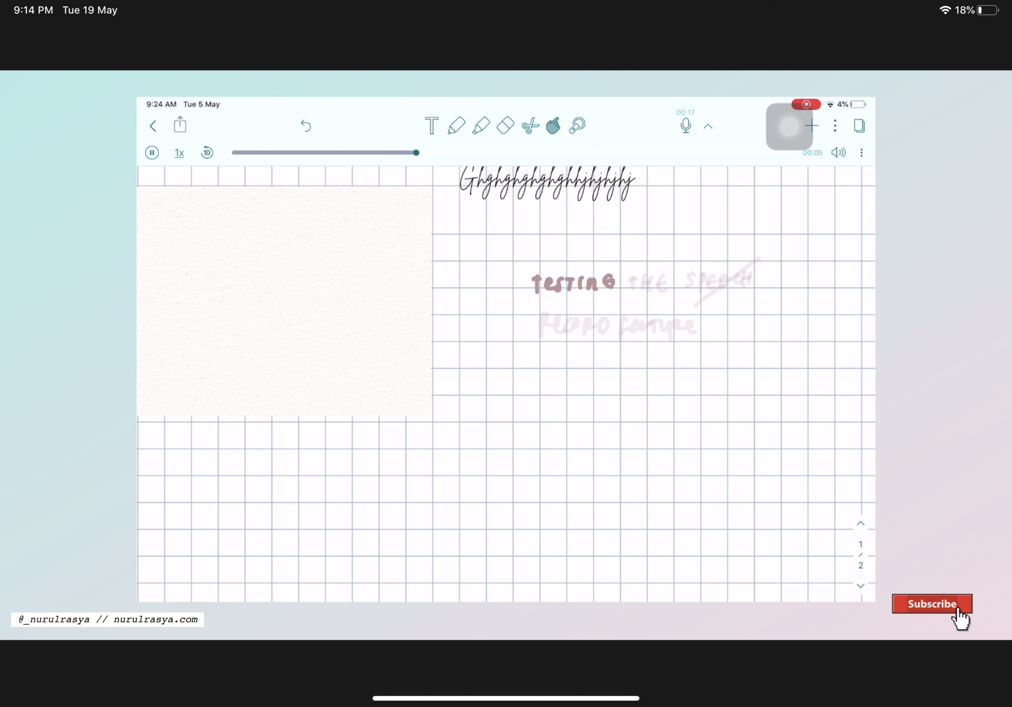Screen dimensions: 1012x707
Task: Open the share export icon
Action: tap(180, 125)
